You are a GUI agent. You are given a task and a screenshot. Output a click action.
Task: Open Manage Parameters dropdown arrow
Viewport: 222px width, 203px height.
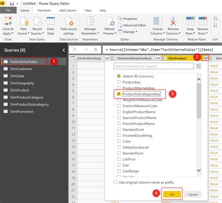click(x=98, y=33)
